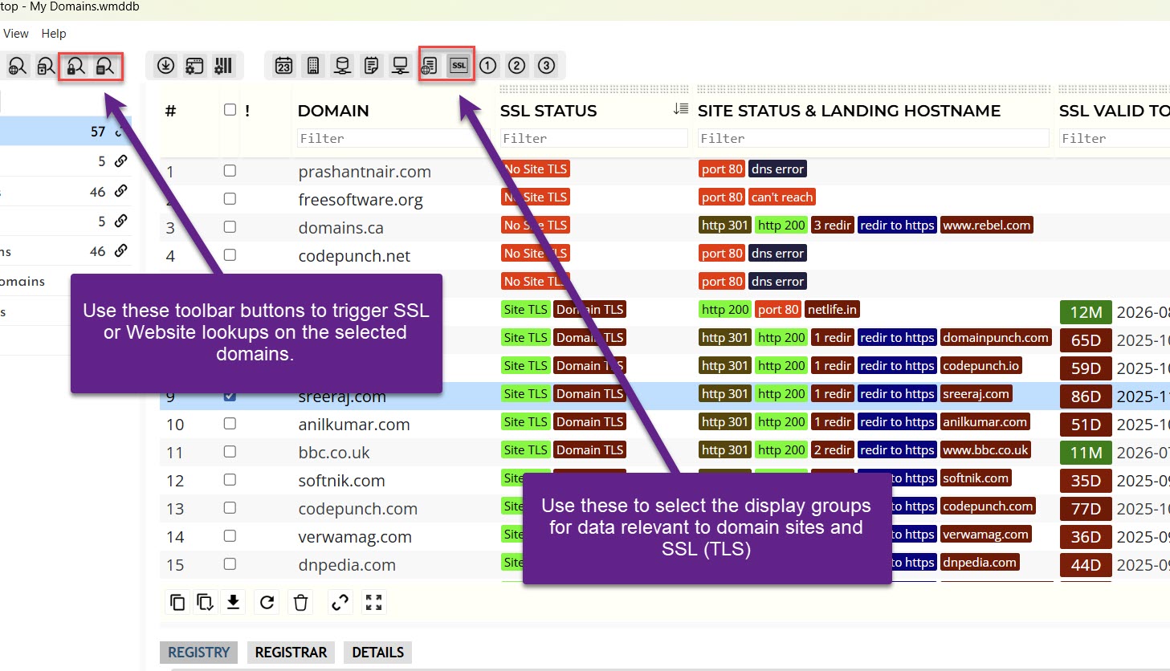Viewport: 1170px width, 671px height.
Task: Select custom display group 2
Action: (x=517, y=66)
